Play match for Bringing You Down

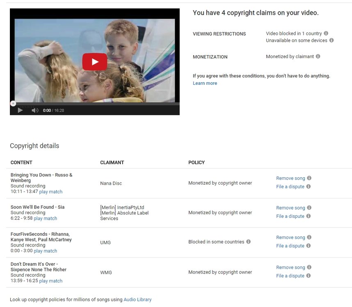tap(51, 192)
